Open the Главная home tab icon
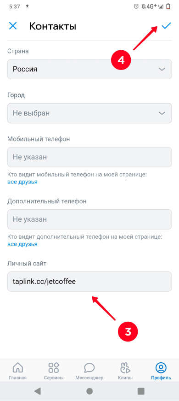 pyautogui.click(x=17, y=368)
